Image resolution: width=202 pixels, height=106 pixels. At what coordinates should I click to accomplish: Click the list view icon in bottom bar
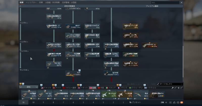tap(171, 102)
